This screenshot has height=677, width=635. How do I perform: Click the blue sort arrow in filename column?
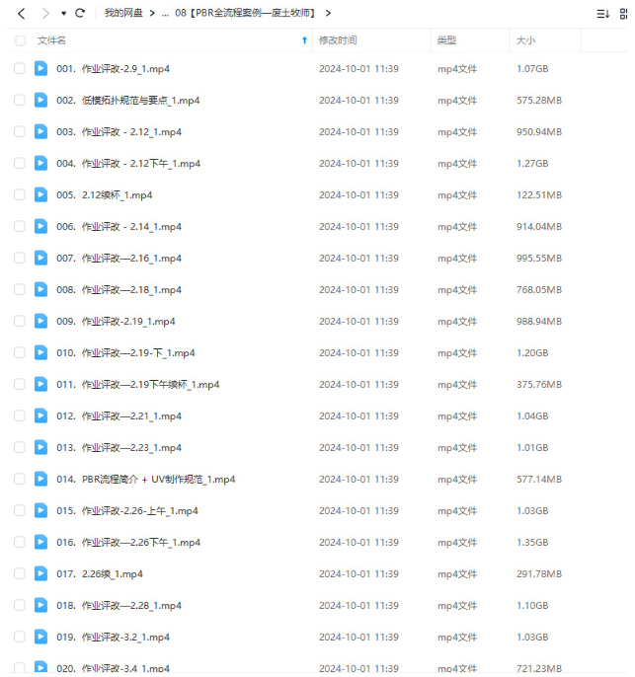coord(304,40)
